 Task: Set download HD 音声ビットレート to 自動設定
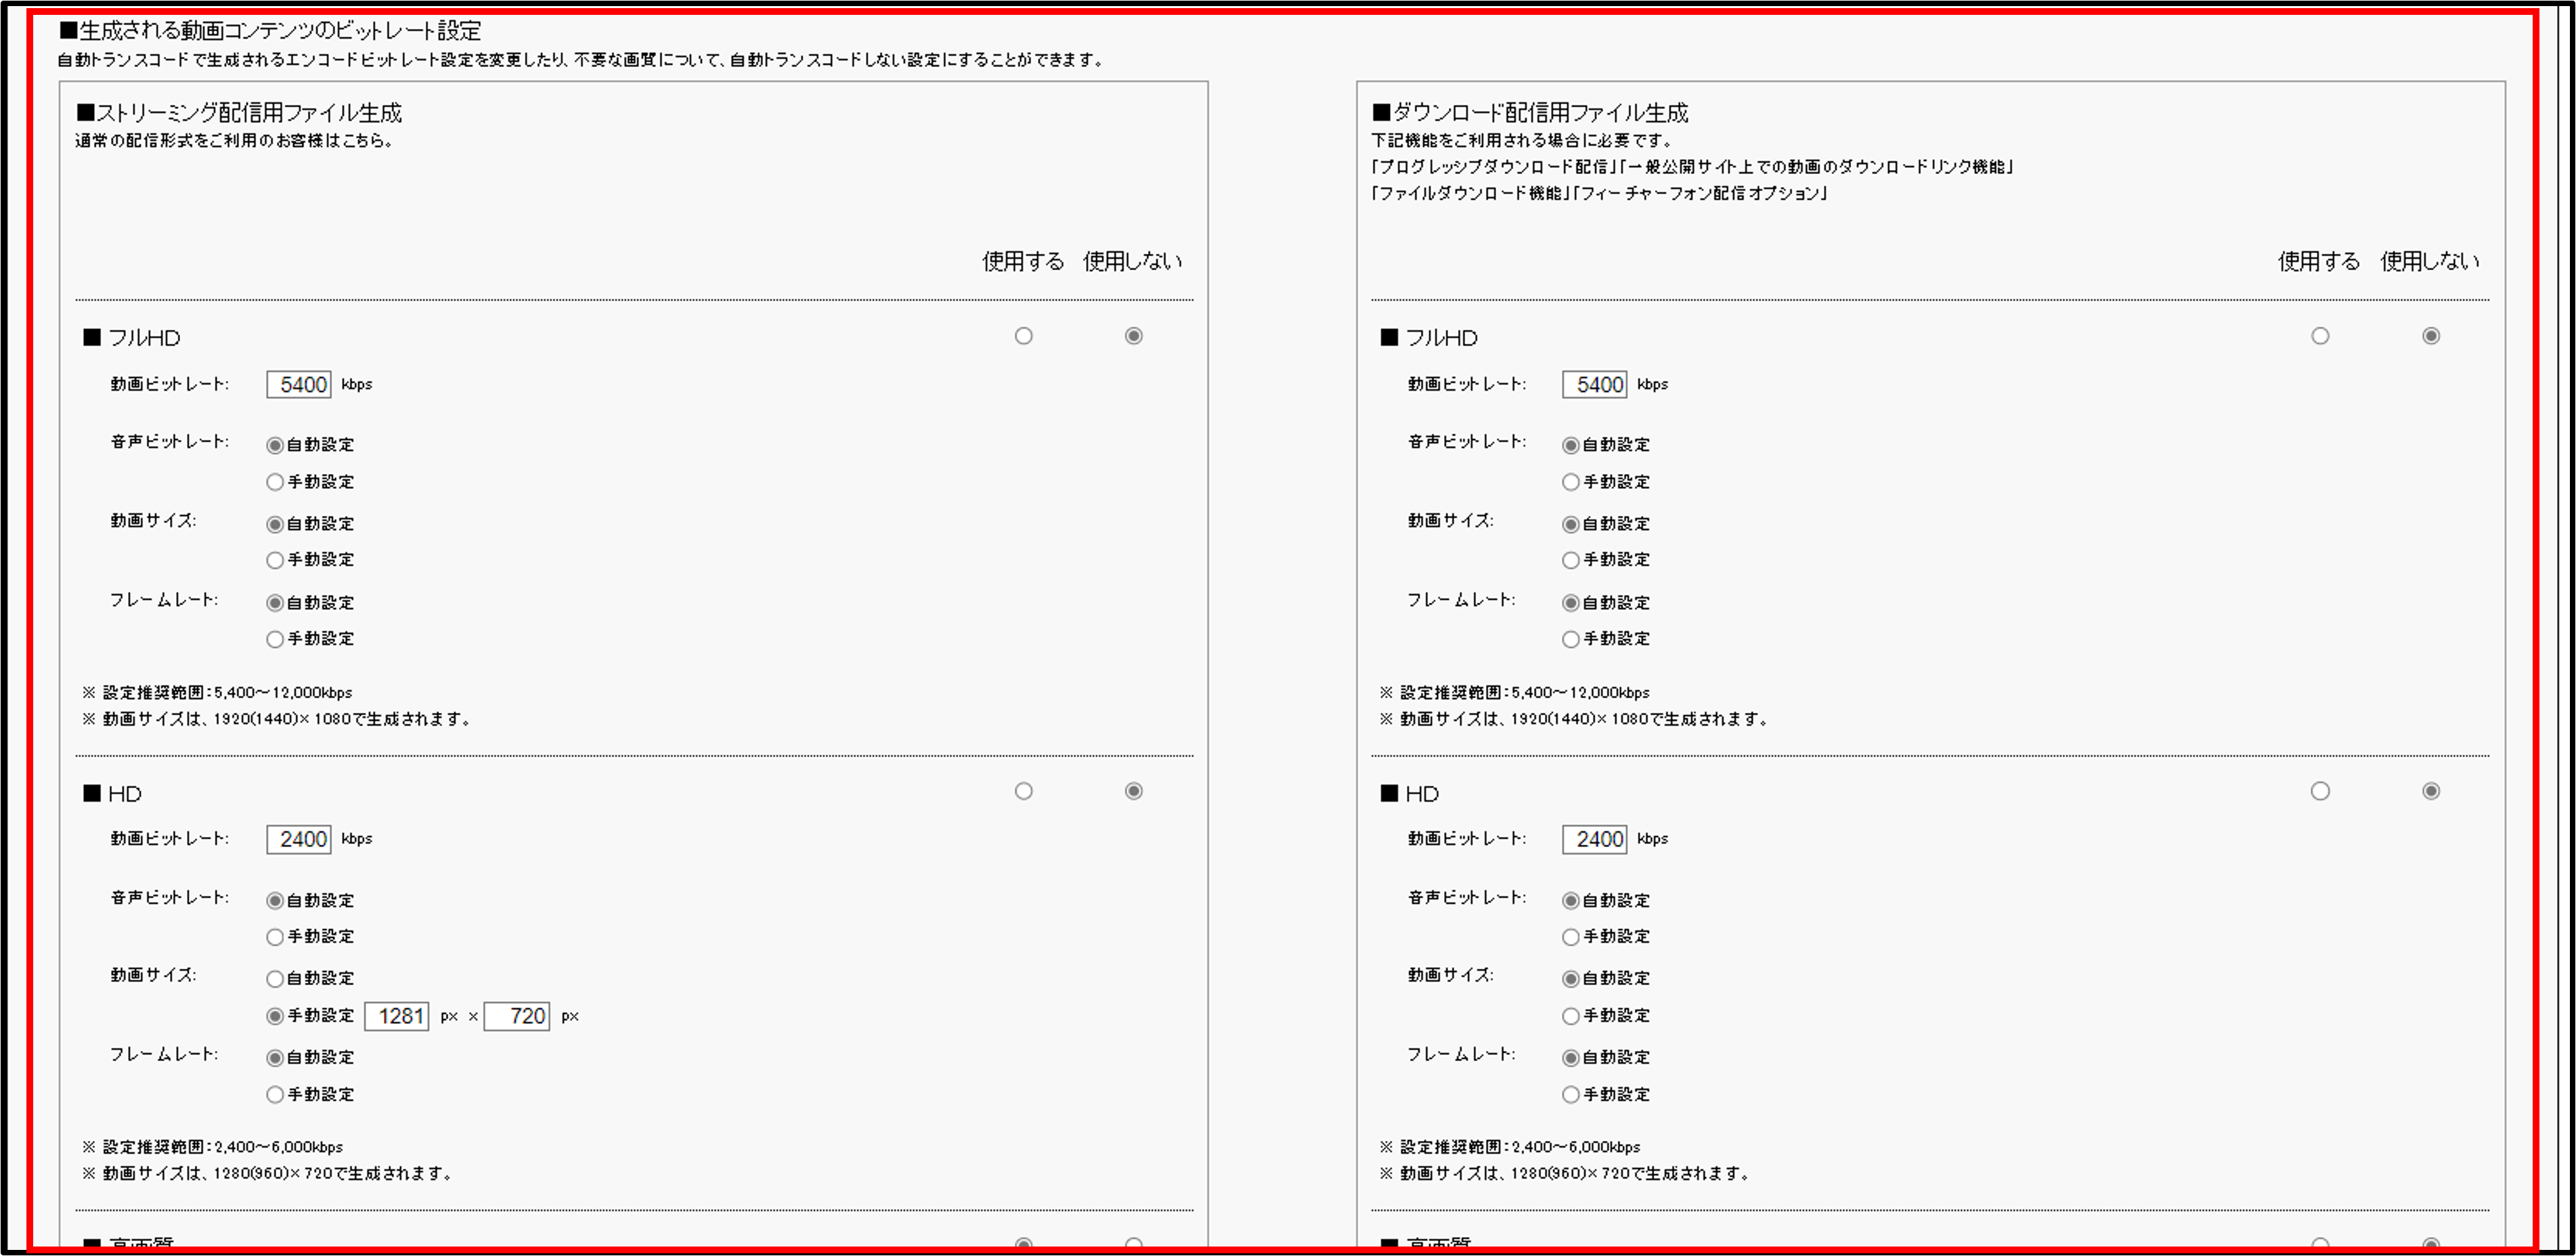coord(1571,901)
